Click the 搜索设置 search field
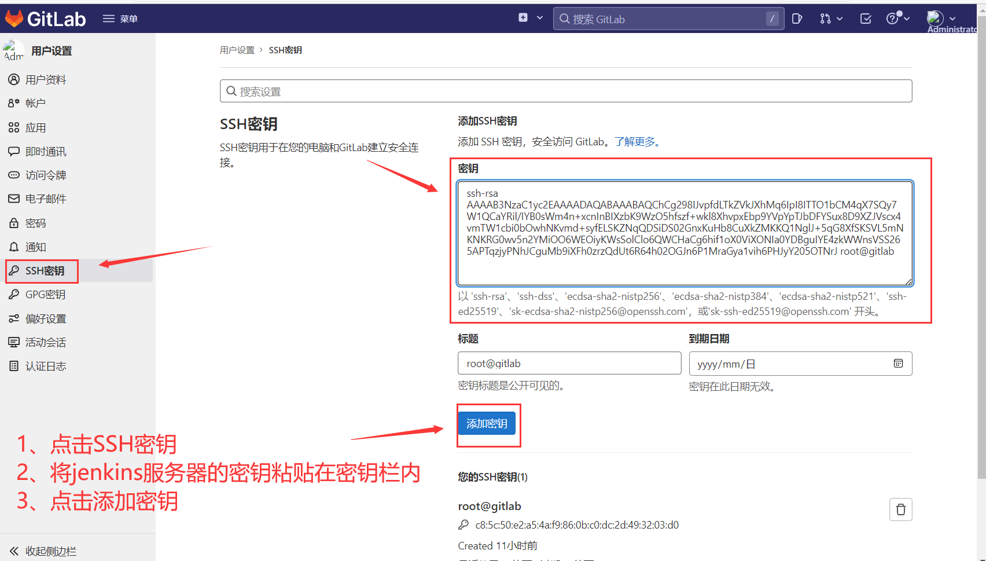 566,91
